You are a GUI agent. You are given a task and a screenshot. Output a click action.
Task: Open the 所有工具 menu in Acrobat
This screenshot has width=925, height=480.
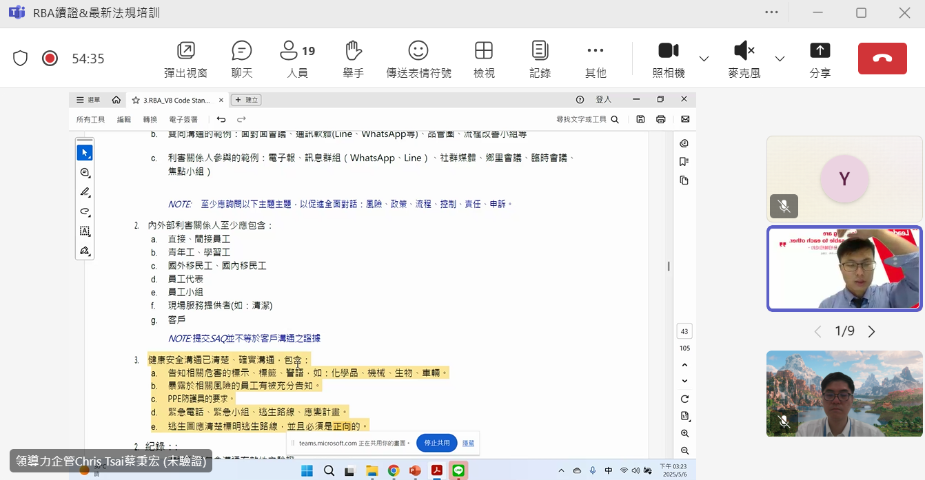pyautogui.click(x=90, y=119)
